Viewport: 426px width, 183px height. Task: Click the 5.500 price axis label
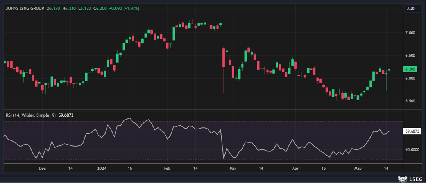pyautogui.click(x=410, y=101)
